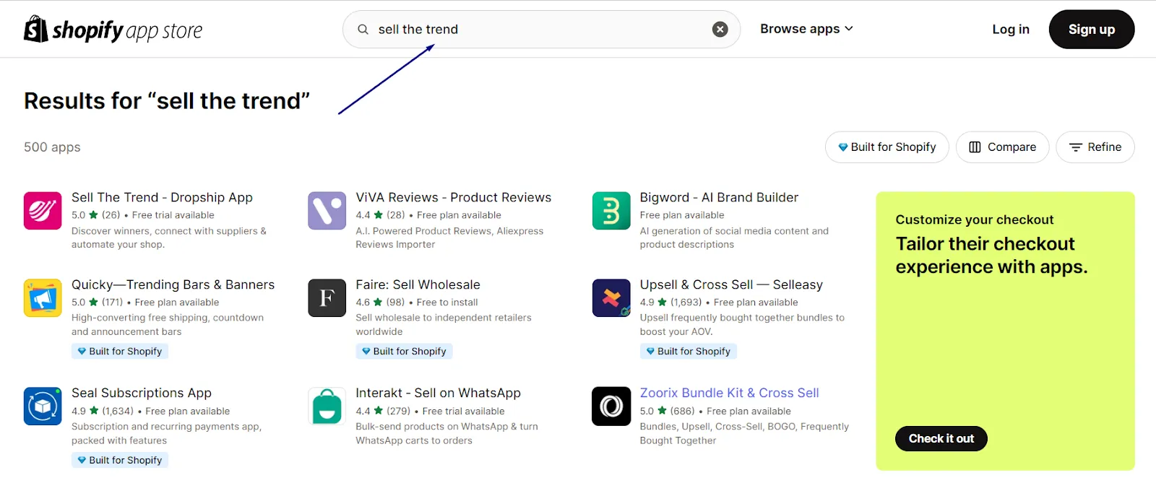Click the diamond icon in Built for Shopify filter
1156x496 pixels.
(842, 147)
